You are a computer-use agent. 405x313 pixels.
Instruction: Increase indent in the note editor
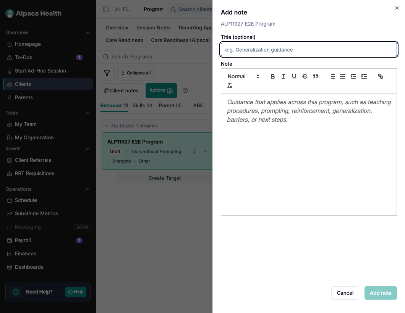(364, 76)
